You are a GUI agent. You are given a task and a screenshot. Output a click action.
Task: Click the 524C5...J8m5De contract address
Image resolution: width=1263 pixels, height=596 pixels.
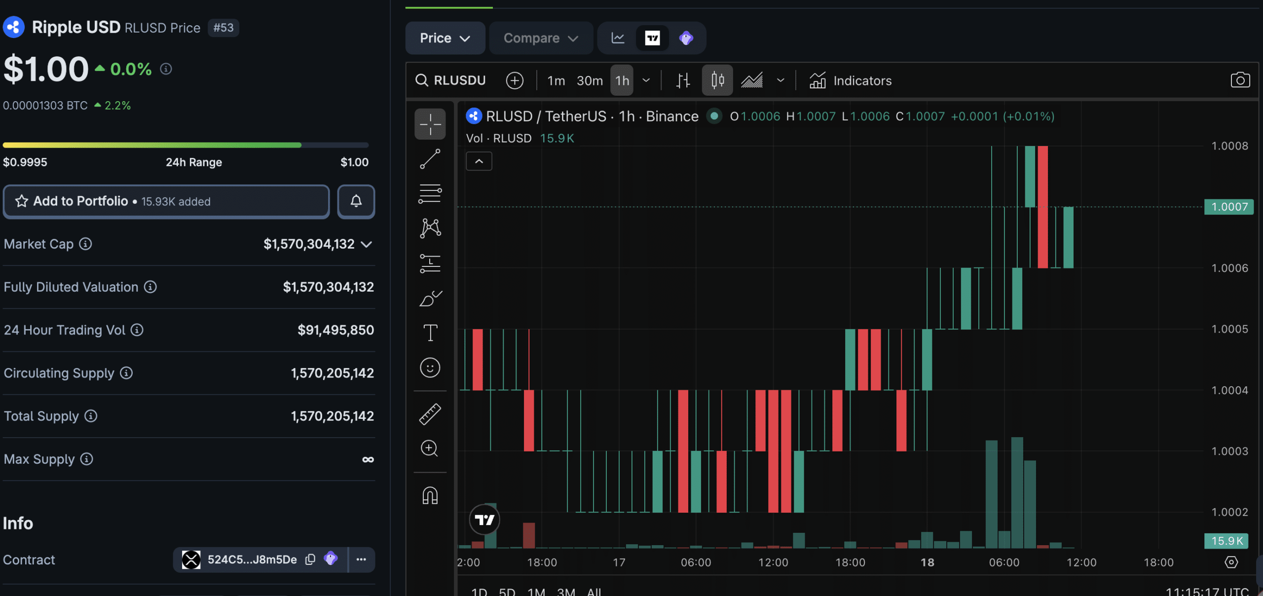(x=252, y=559)
